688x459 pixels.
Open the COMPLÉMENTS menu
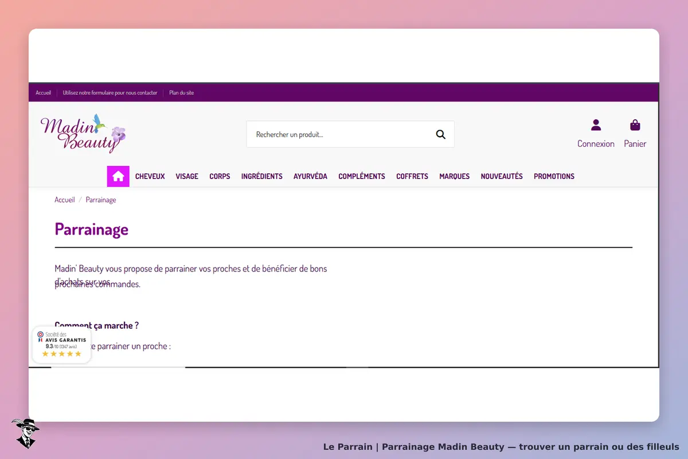point(362,177)
